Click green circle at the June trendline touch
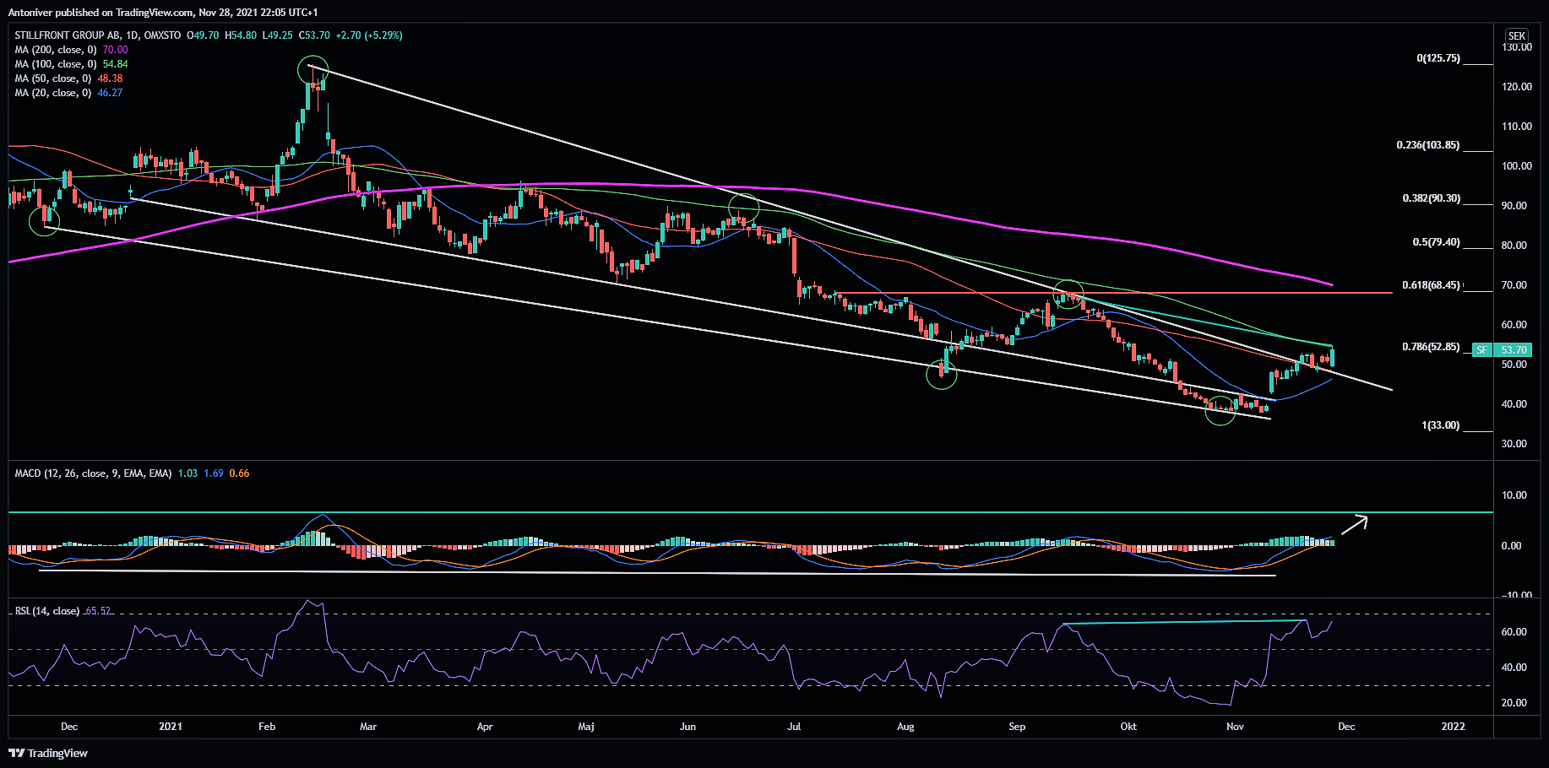1549x768 pixels. pyautogui.click(x=744, y=208)
